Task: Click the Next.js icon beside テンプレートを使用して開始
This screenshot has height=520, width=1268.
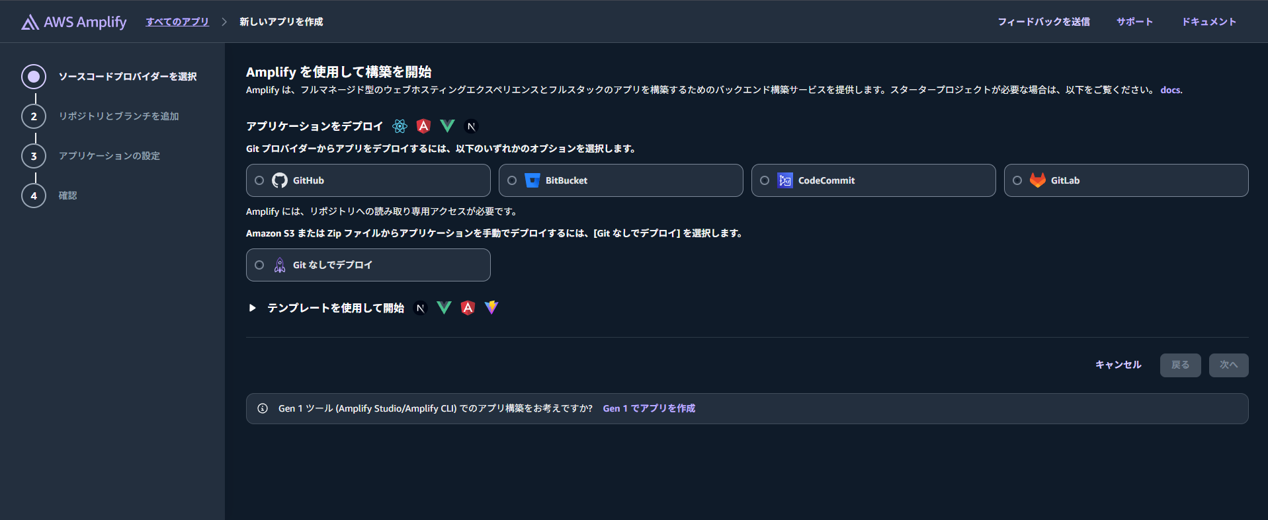Action: (x=420, y=308)
